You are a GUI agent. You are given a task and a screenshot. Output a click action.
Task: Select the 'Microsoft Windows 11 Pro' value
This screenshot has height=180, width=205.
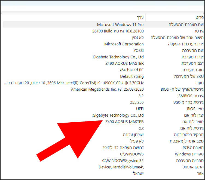tap(120, 25)
